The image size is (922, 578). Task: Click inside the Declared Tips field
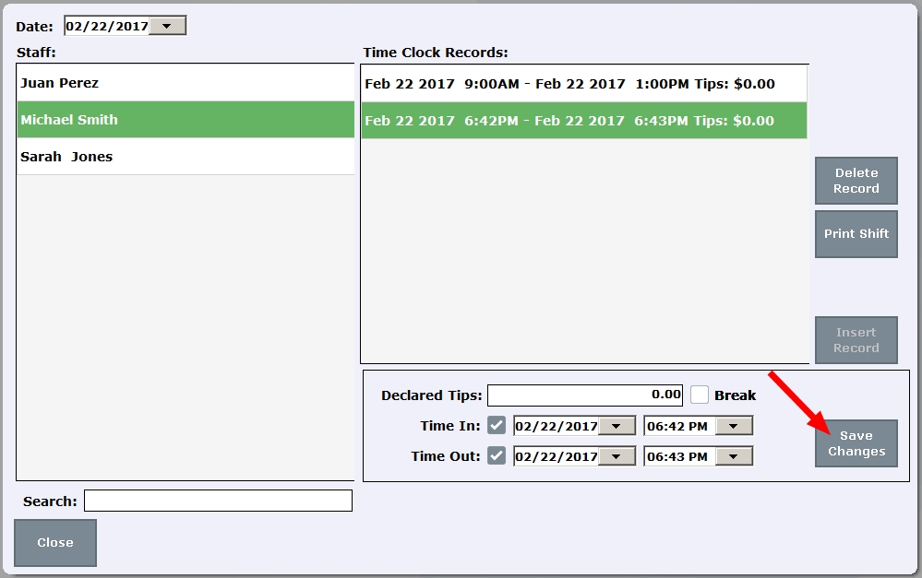[x=584, y=395]
